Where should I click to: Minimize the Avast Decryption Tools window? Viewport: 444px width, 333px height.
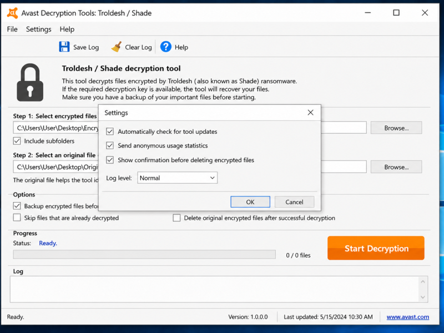click(367, 13)
